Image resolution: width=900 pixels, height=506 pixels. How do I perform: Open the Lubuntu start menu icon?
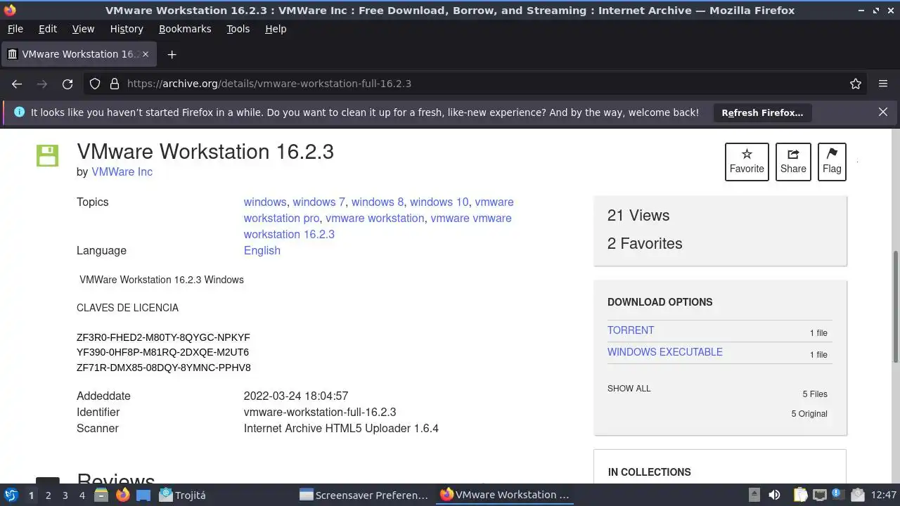pos(11,495)
